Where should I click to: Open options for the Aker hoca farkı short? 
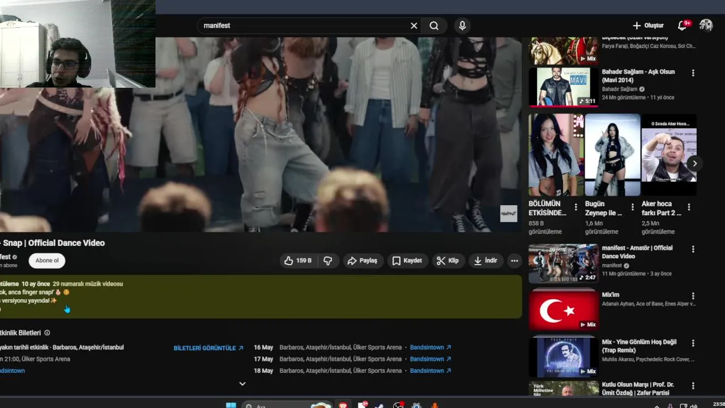pyautogui.click(x=689, y=207)
